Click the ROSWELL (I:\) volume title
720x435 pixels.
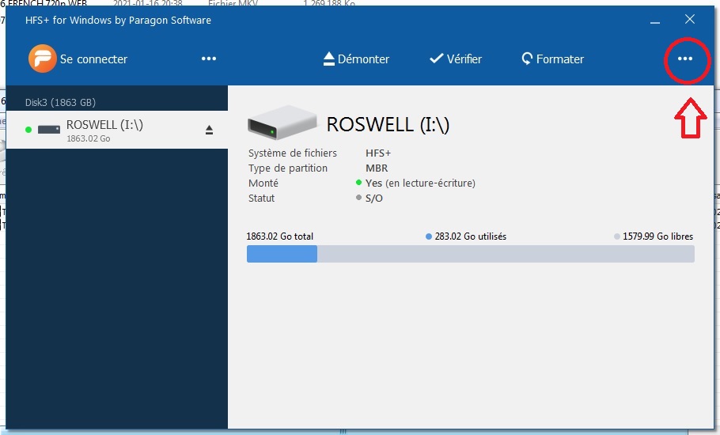pos(388,124)
